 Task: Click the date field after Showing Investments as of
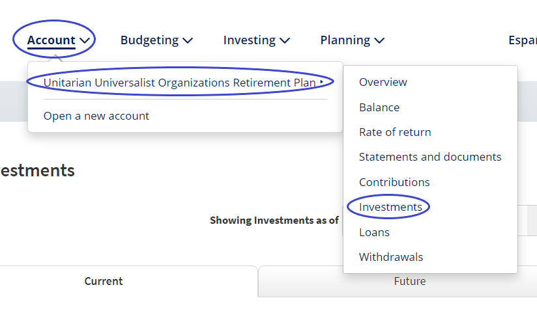coord(528,221)
